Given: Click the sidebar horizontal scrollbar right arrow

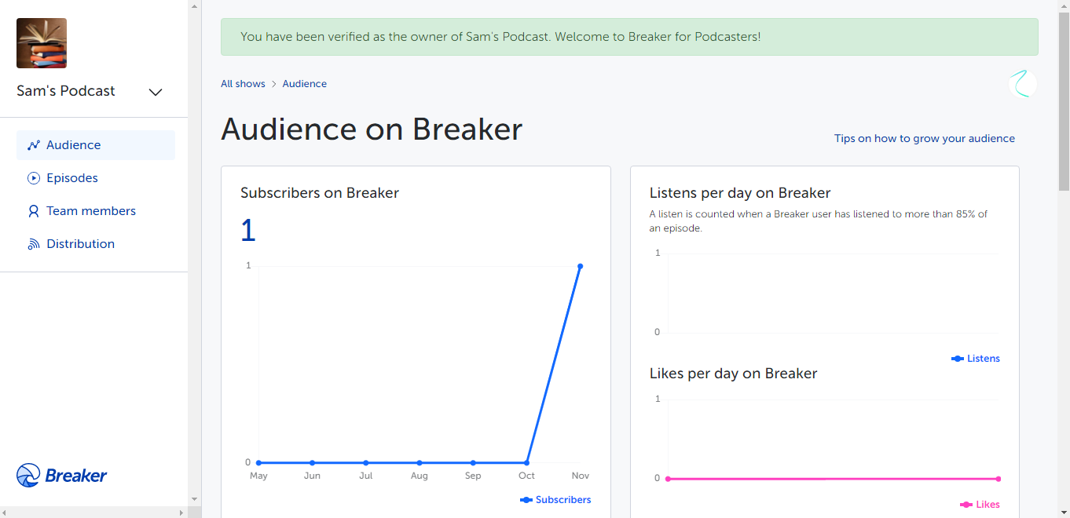Looking at the screenshot, I should (181, 512).
